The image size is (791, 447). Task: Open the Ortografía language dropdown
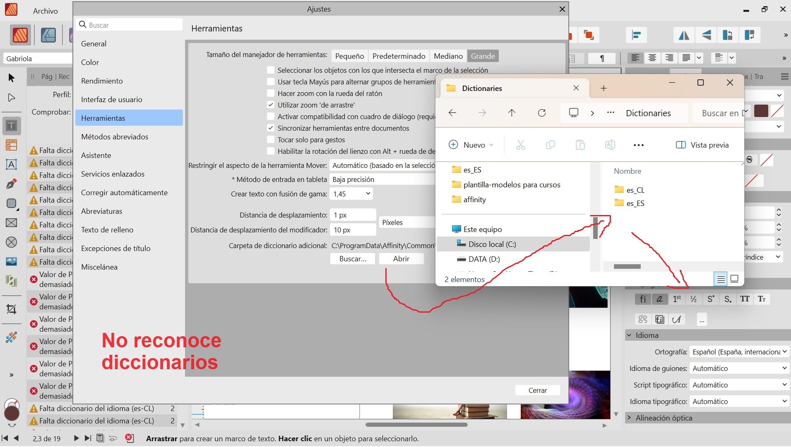click(x=739, y=352)
